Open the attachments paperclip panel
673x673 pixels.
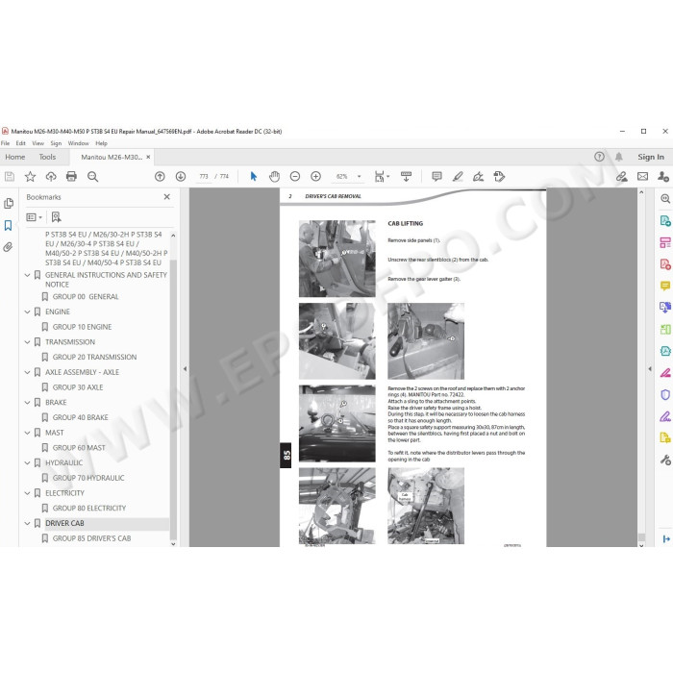click(x=8, y=247)
